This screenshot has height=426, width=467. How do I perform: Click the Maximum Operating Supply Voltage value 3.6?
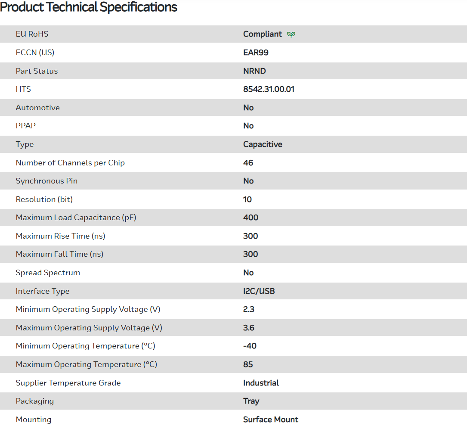point(249,328)
